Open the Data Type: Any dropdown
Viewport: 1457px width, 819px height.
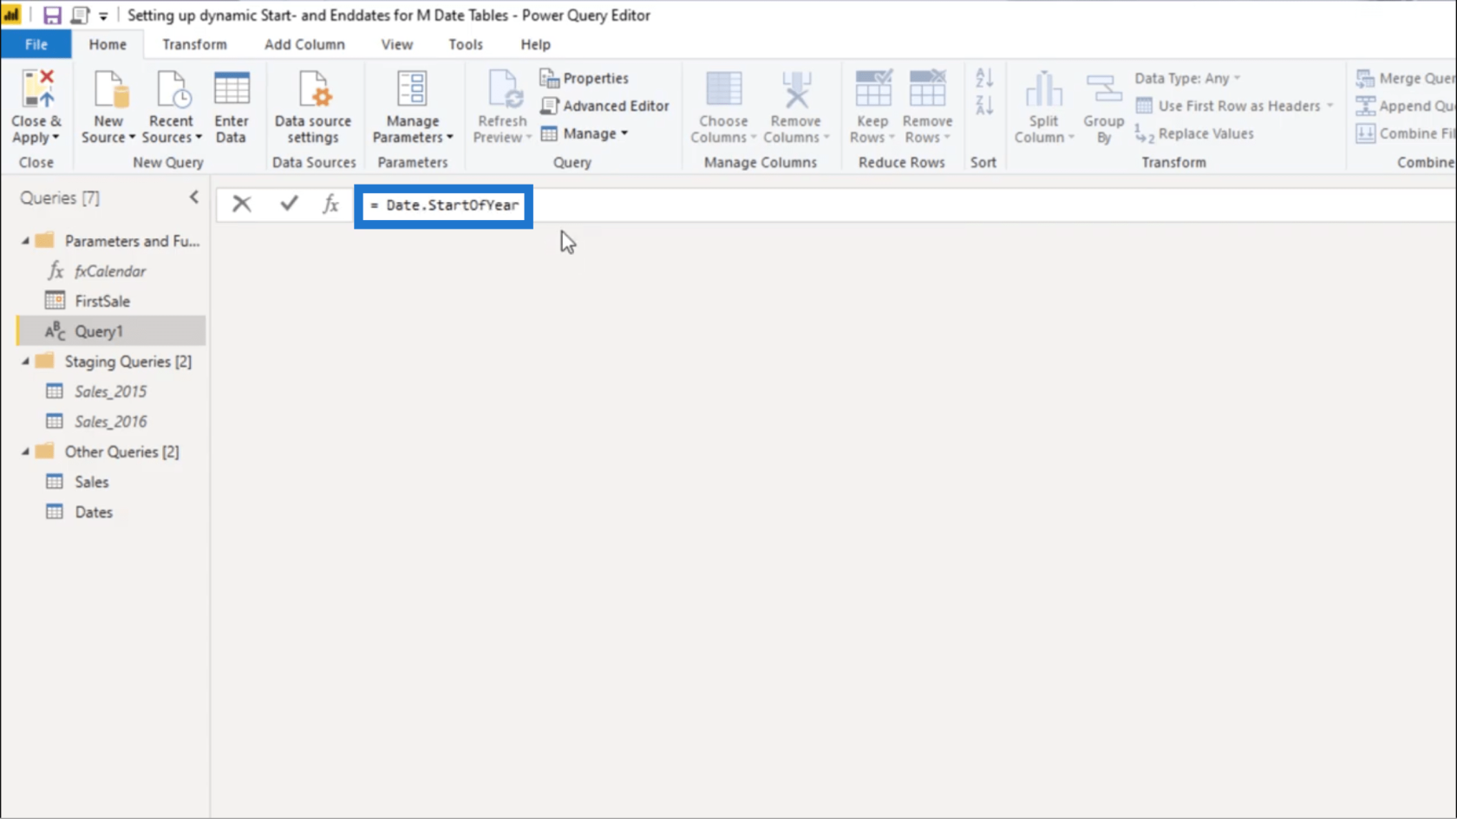(x=1187, y=78)
